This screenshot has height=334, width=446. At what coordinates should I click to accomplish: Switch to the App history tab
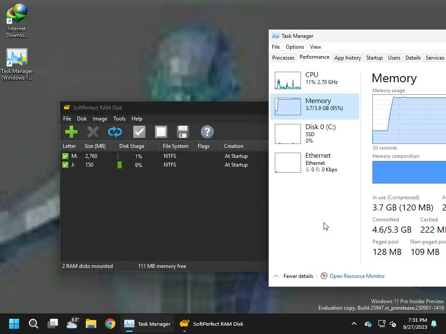pos(348,58)
